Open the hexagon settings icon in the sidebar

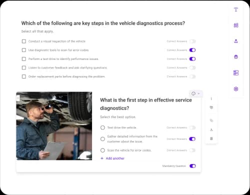click(236, 89)
